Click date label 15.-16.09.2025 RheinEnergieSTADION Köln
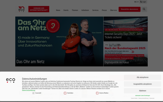This screenshot has width=163, height=102. pyautogui.click(x=124, y=30)
